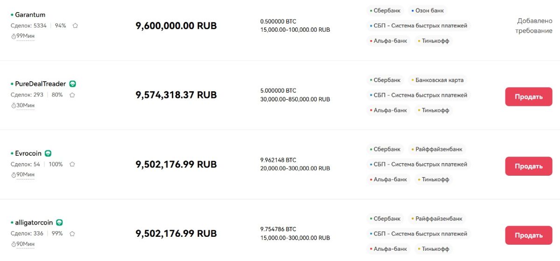
Task: Open the PureDealTreader trader profile
Action: [40, 84]
